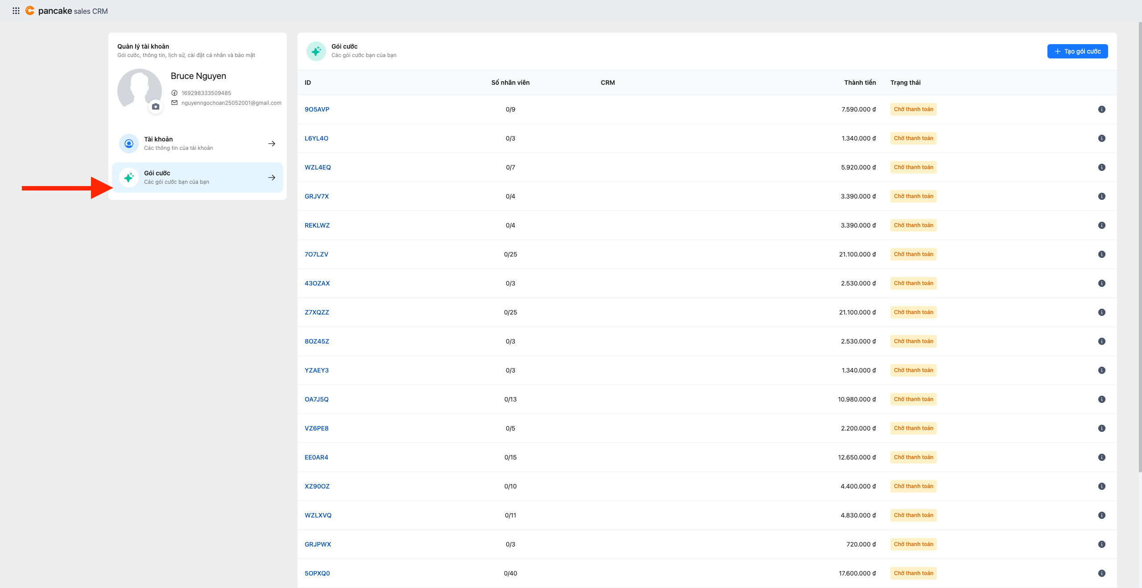Click Chờ thanh toán badge for REKLWZ

click(x=913, y=225)
